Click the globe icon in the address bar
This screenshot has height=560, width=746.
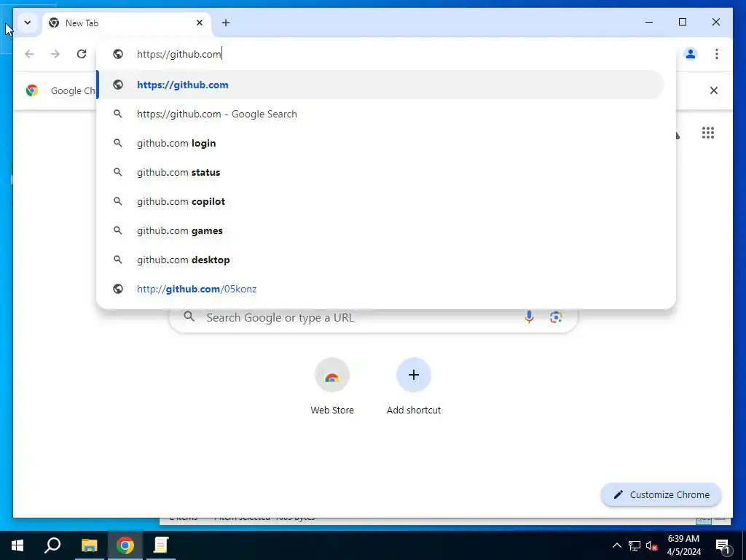[118, 54]
